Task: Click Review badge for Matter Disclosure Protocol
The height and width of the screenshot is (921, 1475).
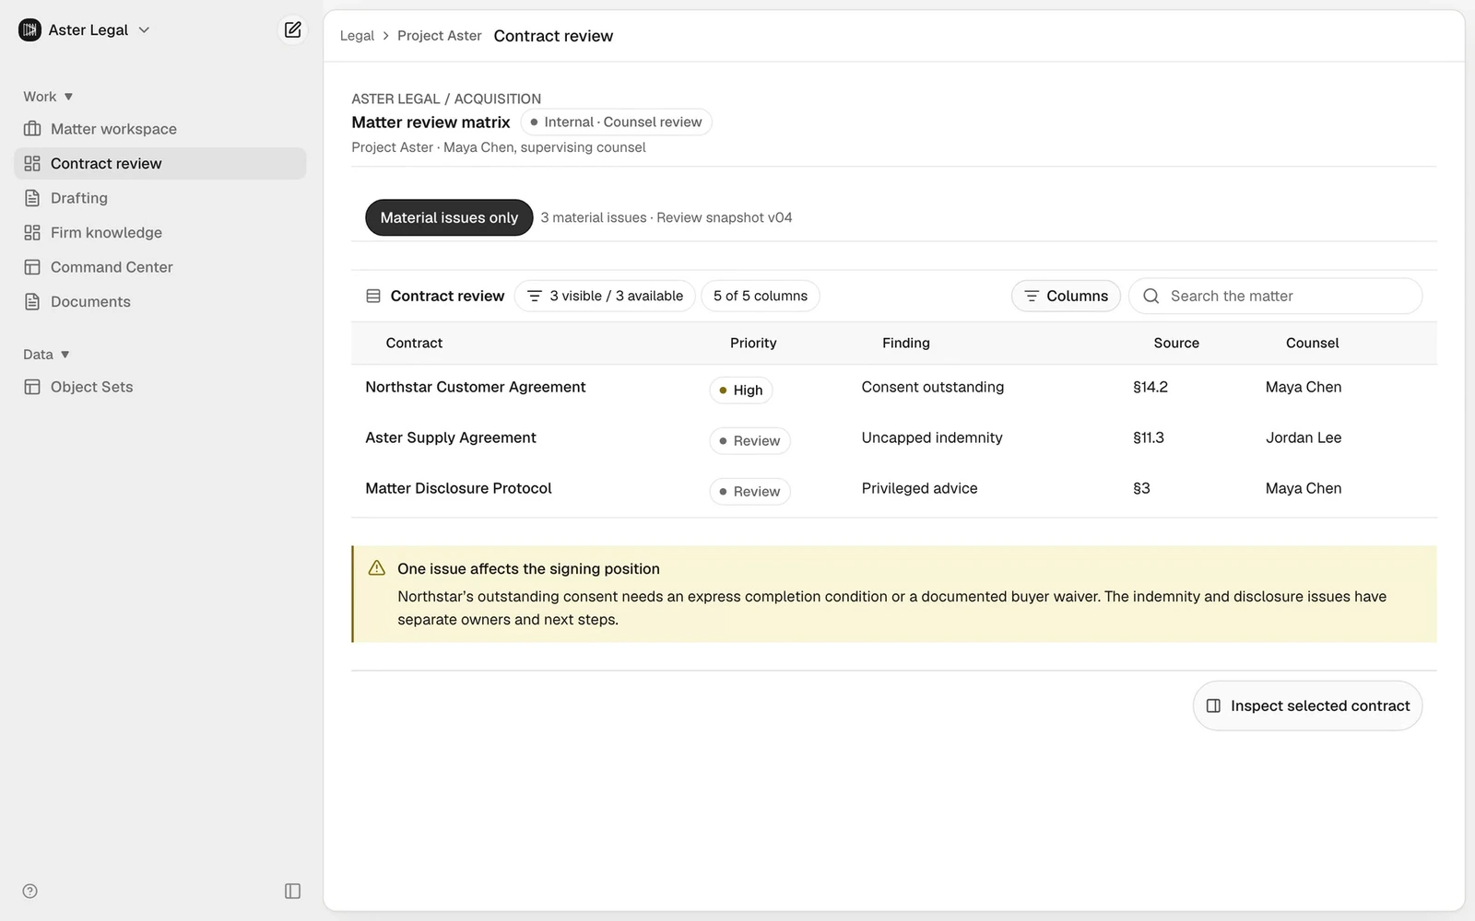Action: [x=749, y=492]
